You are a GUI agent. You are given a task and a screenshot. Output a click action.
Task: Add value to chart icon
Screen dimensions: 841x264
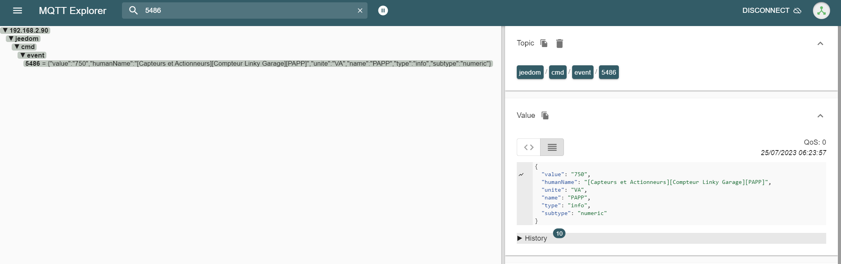[521, 175]
